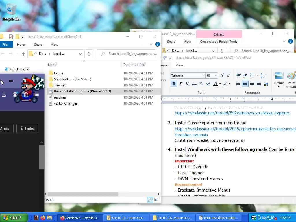Toggle superscript formatting in WordPad
The height and width of the screenshot is (222, 296).
pyautogui.click(x=208, y=84)
